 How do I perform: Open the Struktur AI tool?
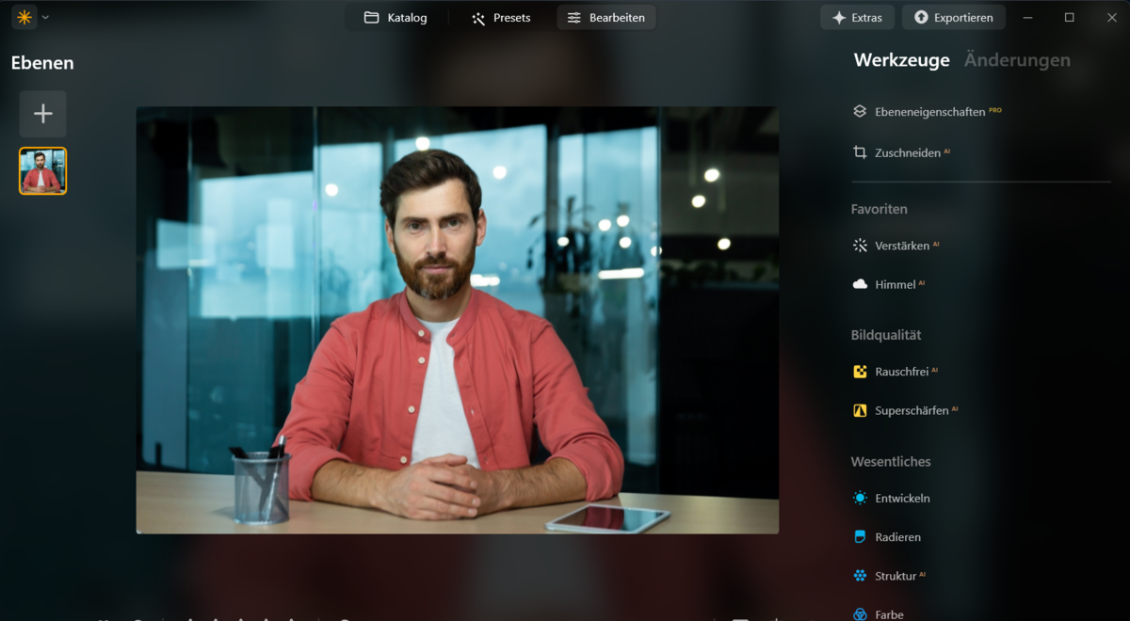pyautogui.click(x=897, y=575)
